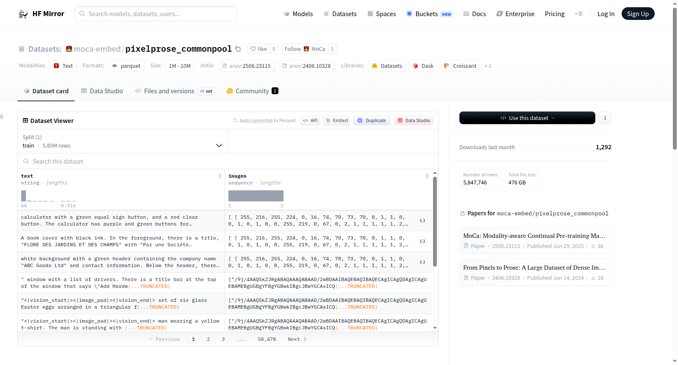This screenshot has height=365, width=678.
Task: Open the Community tab
Action: (252, 91)
